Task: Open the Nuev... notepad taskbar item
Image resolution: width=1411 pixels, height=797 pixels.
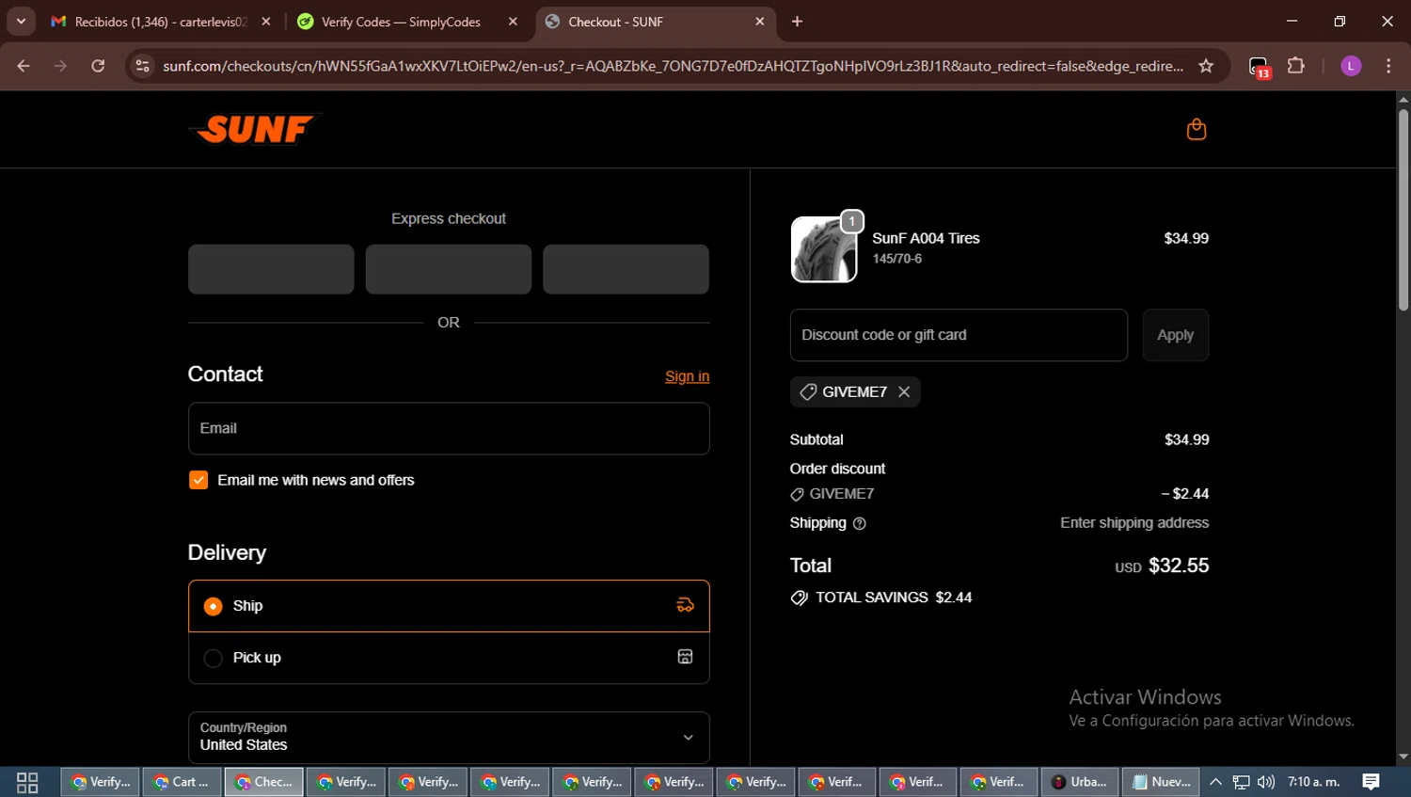Action: point(1161,782)
